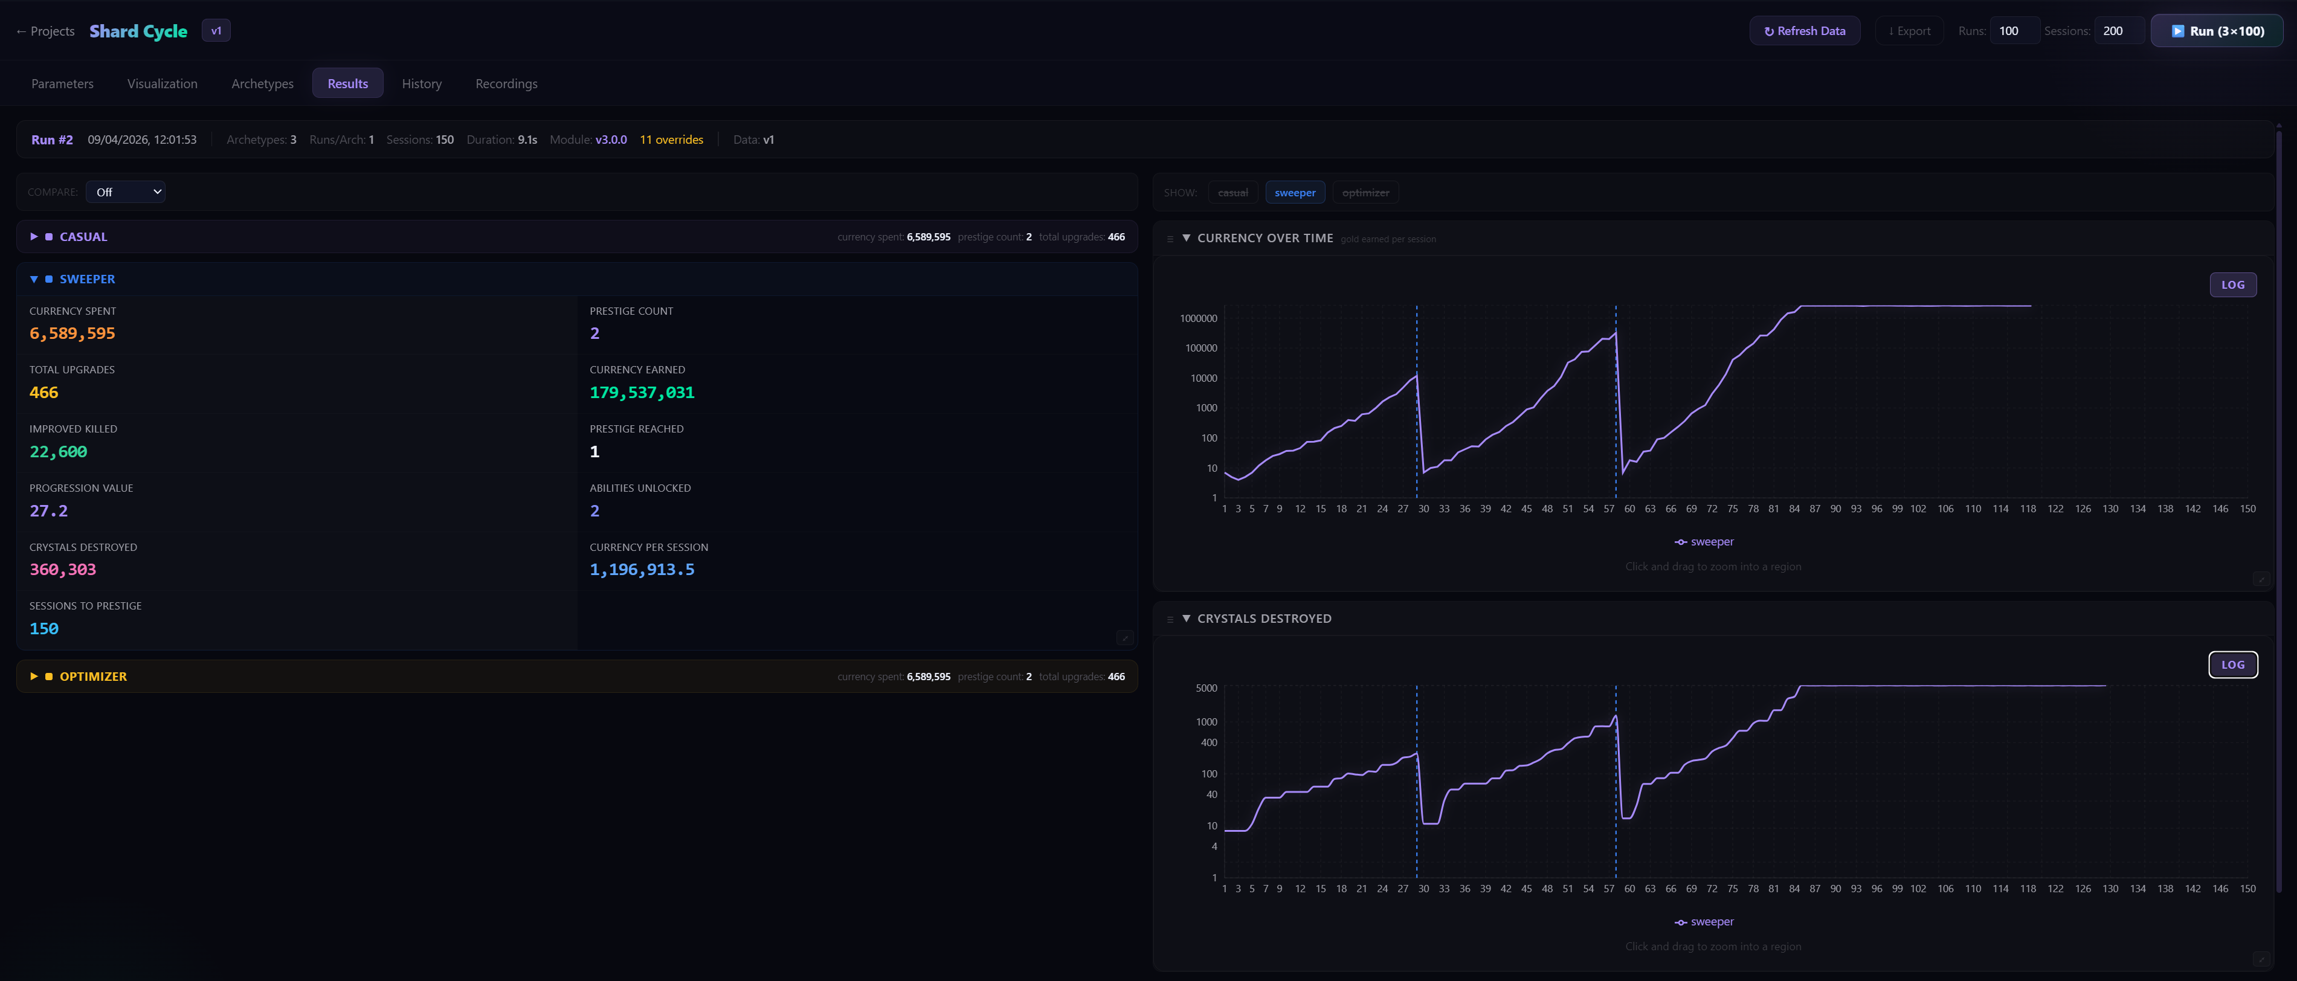Toggle LOG scale on Currency Over Time
This screenshot has width=2297, height=981.
(x=2232, y=285)
